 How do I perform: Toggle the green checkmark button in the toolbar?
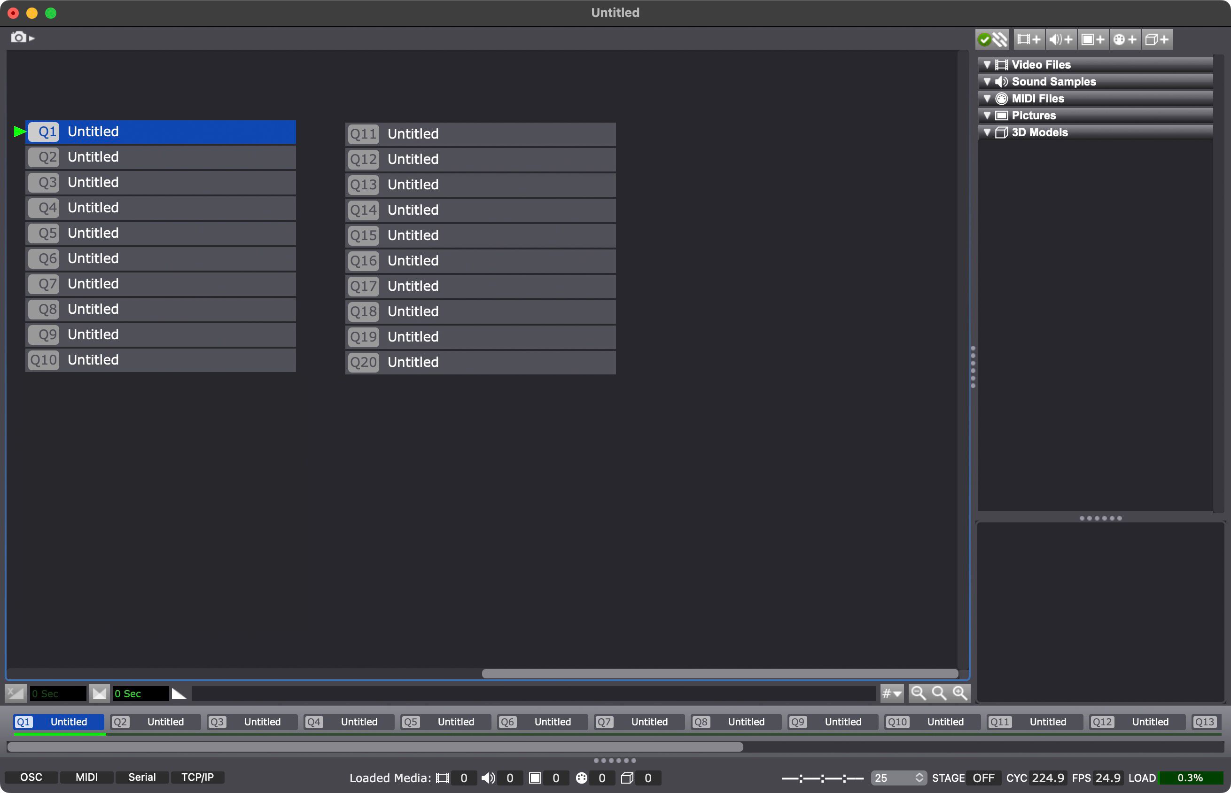pos(985,39)
